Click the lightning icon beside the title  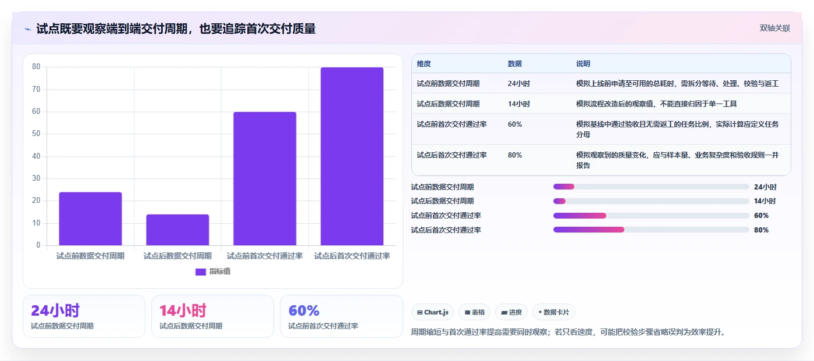click(x=27, y=29)
